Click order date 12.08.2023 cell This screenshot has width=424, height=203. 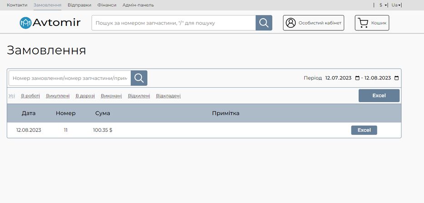point(29,130)
